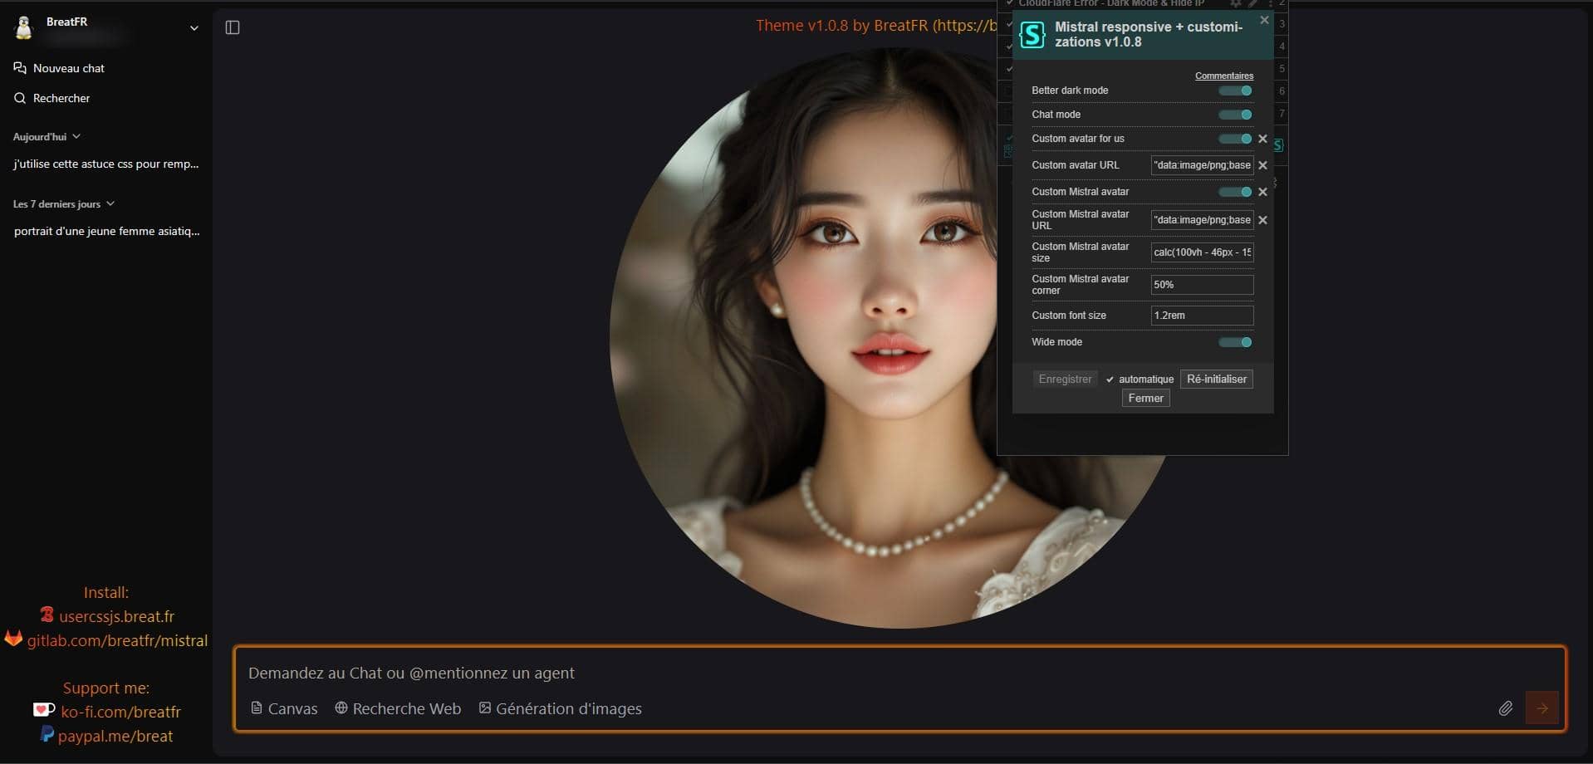Collapse the Aujourd'hui chat section
Image resolution: width=1593 pixels, height=764 pixels.
tap(47, 136)
